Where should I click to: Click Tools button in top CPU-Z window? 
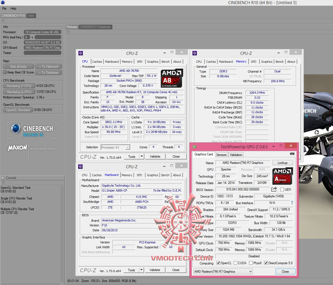[x=132, y=156]
